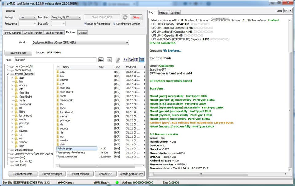
Task: Open the Vendor Qualcomm/HiSilicon/Omap dropdown
Action: [x=80, y=42]
